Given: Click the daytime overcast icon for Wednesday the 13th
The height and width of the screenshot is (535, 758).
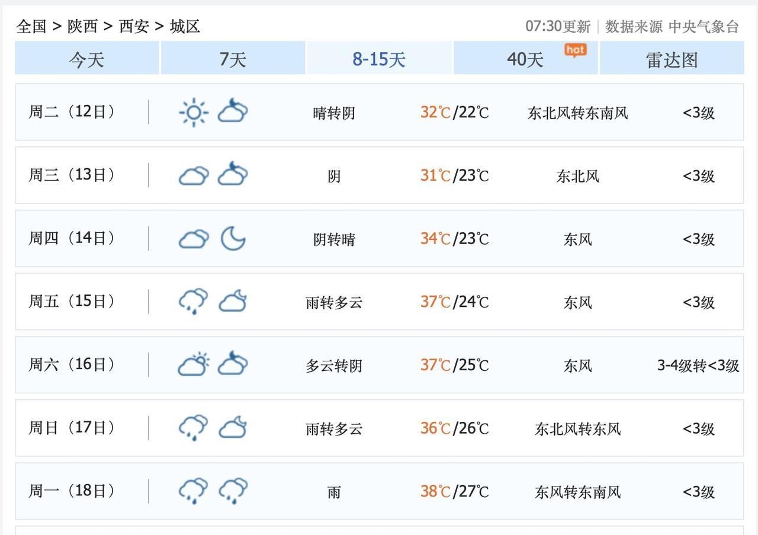Looking at the screenshot, I should click(194, 175).
